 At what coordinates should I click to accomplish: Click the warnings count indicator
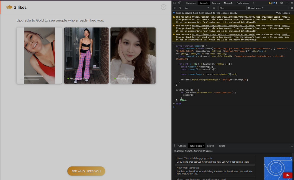pos(270,3)
